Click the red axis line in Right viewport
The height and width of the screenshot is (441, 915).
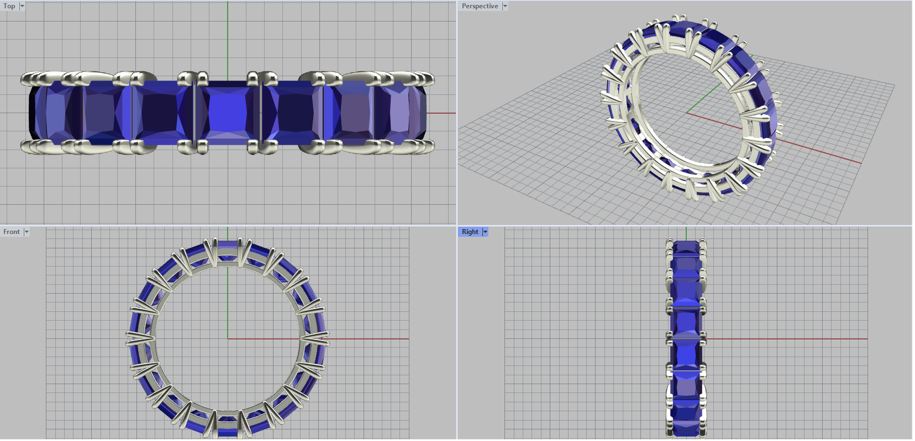(x=801, y=339)
